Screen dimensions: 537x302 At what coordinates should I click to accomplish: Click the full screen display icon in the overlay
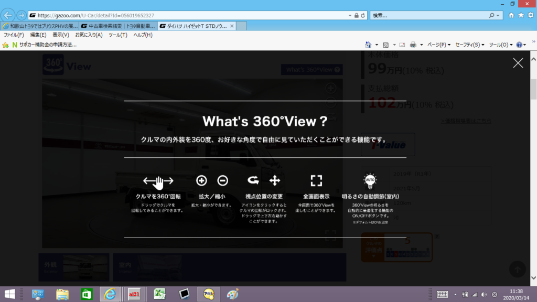point(316,180)
